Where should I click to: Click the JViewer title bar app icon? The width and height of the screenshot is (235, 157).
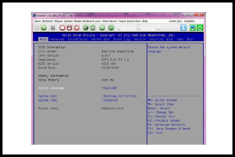click(34, 15)
